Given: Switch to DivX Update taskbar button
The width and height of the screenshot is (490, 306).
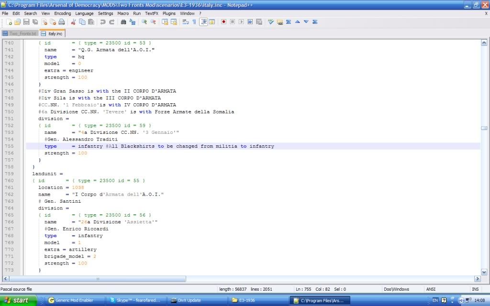Looking at the screenshot, I should coord(197,300).
